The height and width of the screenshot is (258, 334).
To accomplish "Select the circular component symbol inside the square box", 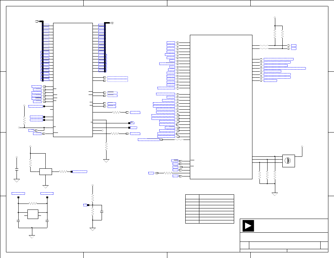I will 288,161.
